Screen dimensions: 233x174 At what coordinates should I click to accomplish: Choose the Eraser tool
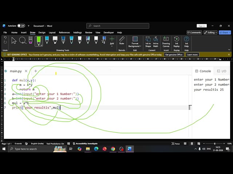point(31,40)
